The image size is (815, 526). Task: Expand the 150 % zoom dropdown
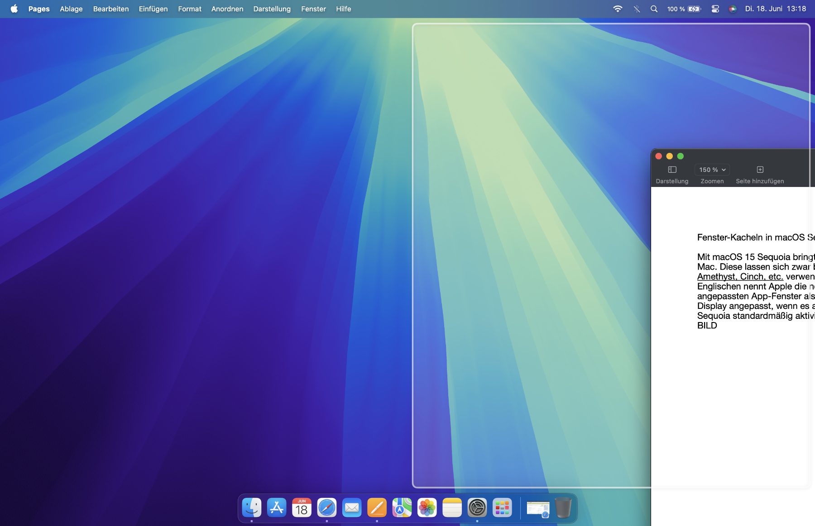[712, 170]
